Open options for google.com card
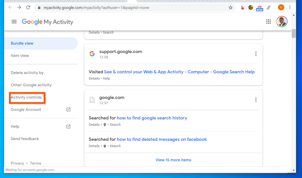 tap(256, 100)
